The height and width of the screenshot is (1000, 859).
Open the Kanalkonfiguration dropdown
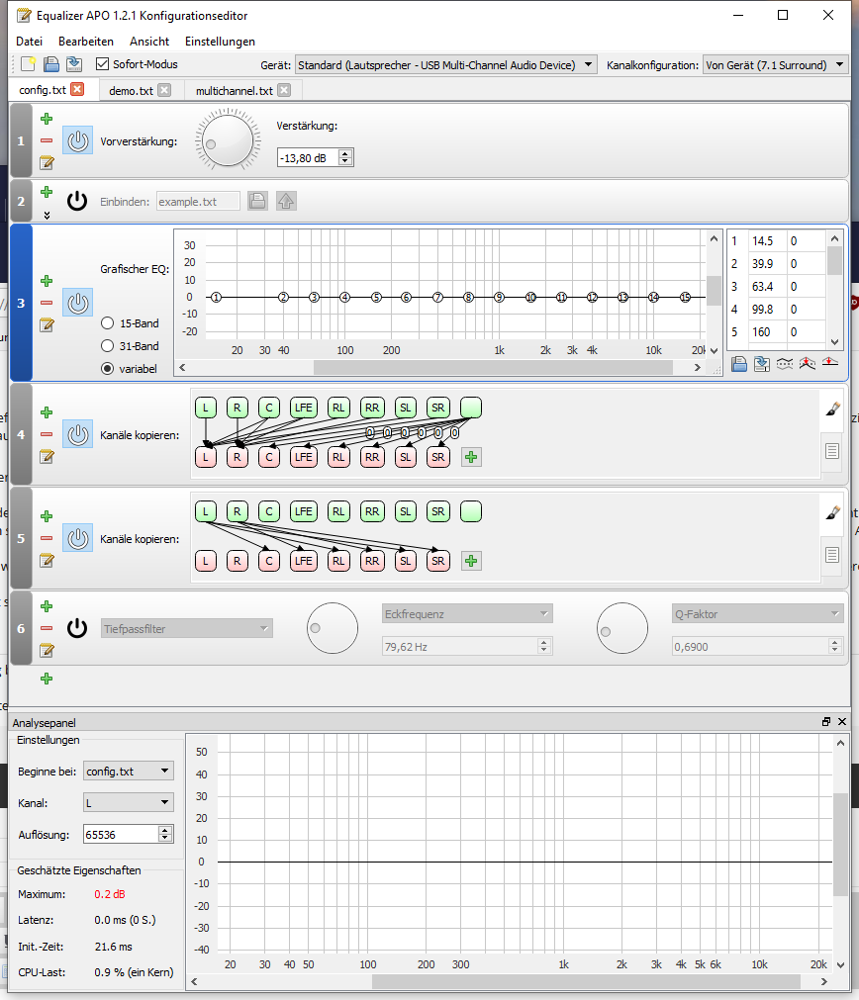(x=775, y=65)
